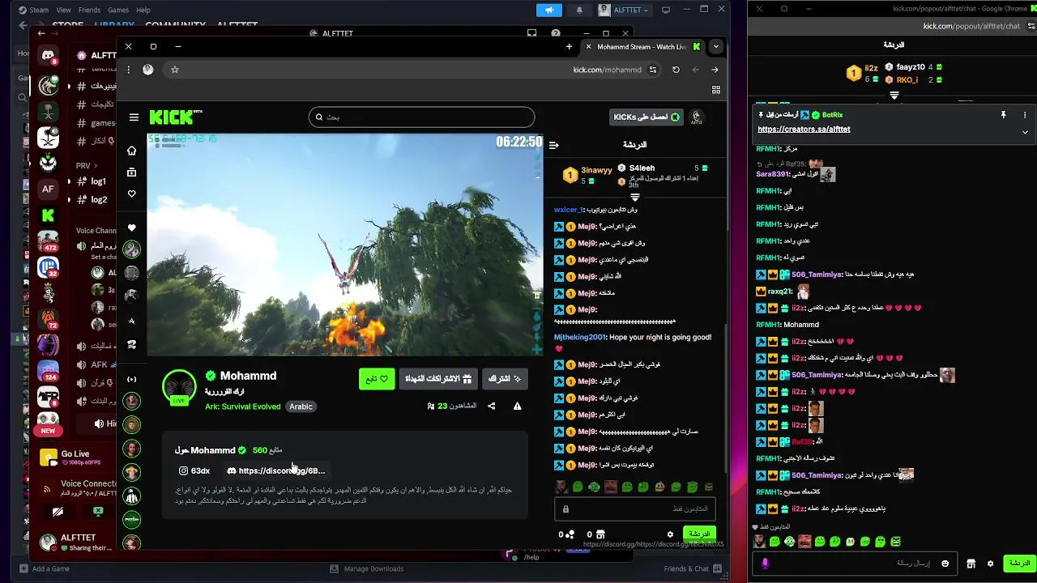
Task: Click the Kick search field
Action: [x=421, y=117]
